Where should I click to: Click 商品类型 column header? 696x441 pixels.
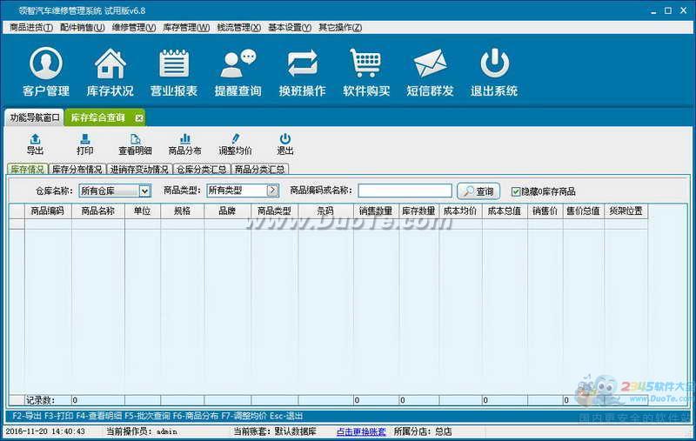[275, 211]
